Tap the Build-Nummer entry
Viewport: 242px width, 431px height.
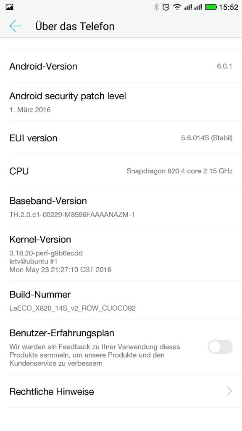pyautogui.click(x=121, y=300)
